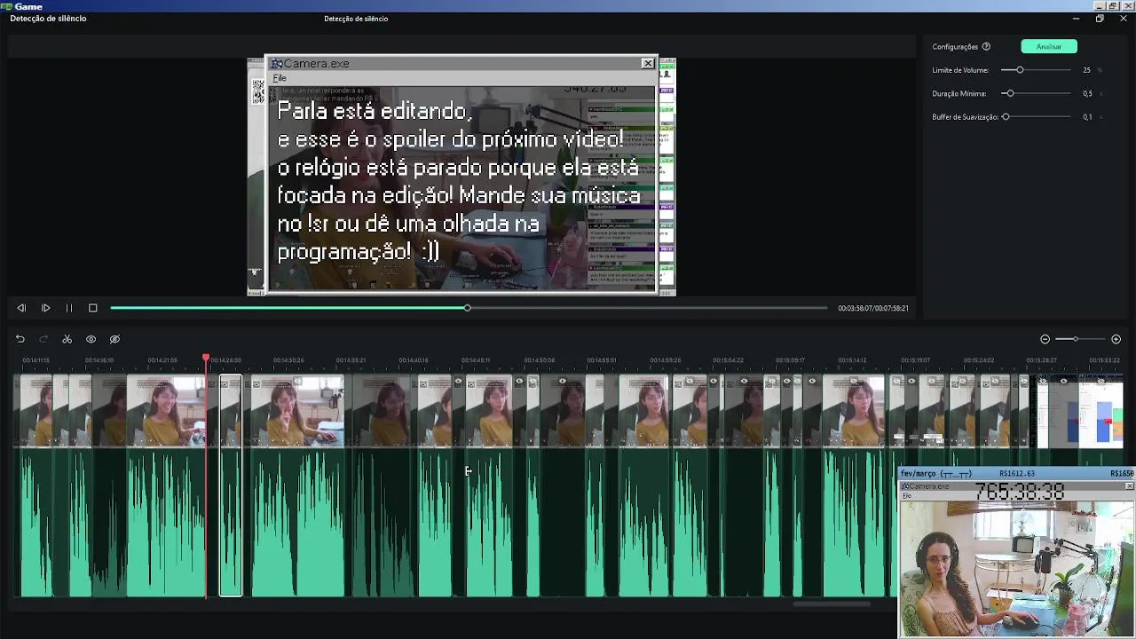This screenshot has width=1136, height=639.
Task: Open File menu in large Camera.exe window
Action: [280, 78]
